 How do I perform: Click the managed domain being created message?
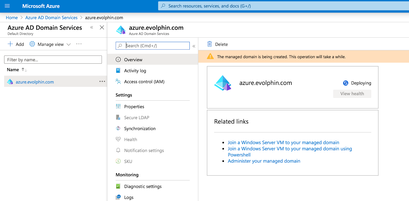[281, 57]
